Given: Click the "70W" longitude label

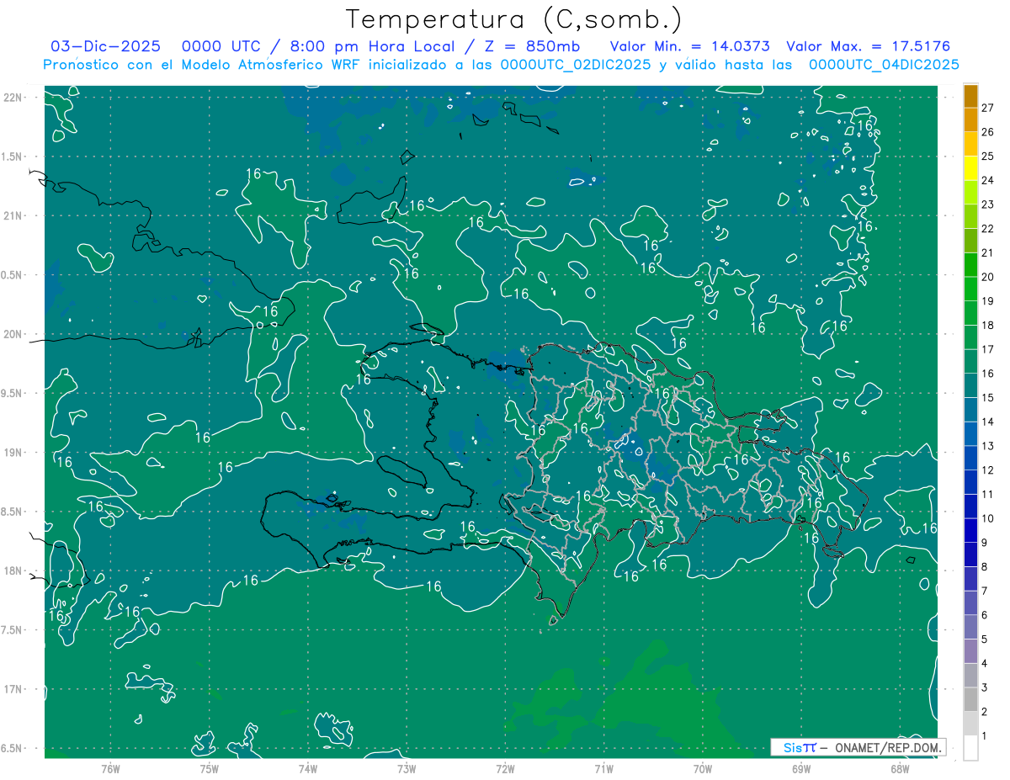Looking at the screenshot, I should point(703,768).
